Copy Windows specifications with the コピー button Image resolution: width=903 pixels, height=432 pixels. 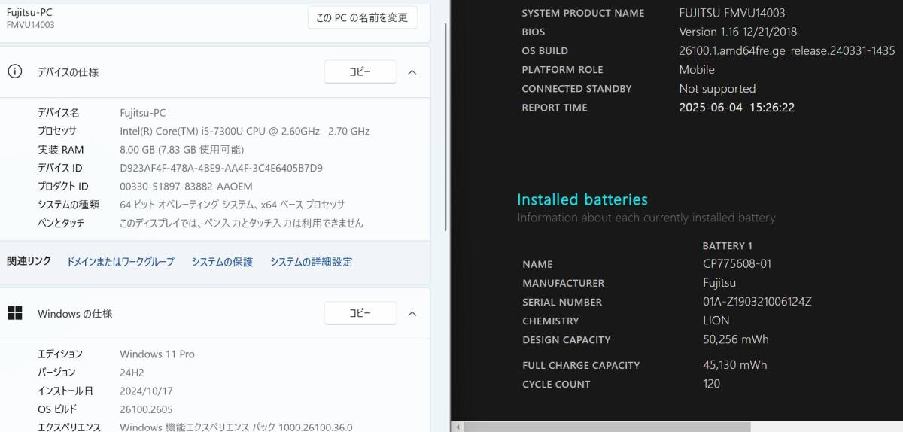click(x=360, y=313)
